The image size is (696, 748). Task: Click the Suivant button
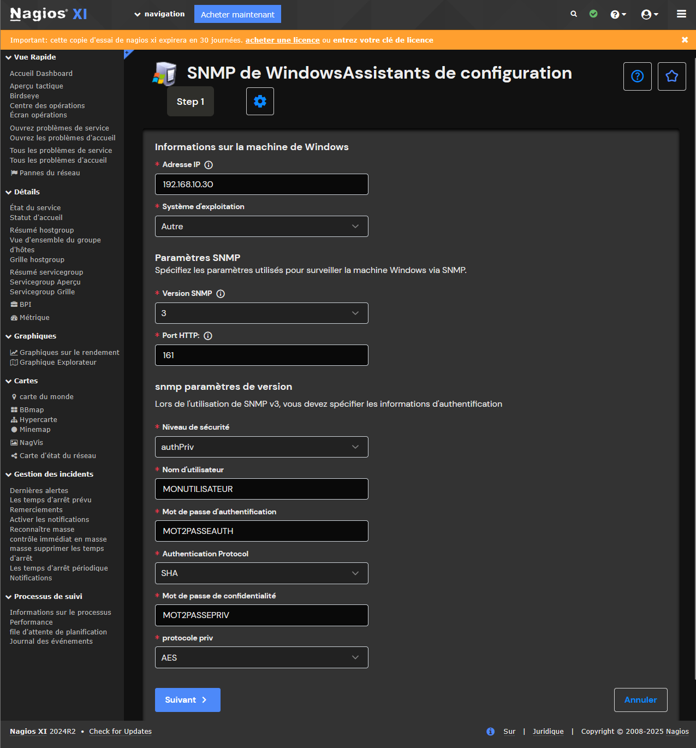click(187, 700)
